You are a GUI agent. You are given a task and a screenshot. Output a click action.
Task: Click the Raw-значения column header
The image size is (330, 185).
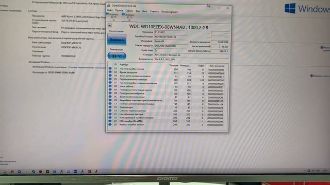(x=217, y=66)
